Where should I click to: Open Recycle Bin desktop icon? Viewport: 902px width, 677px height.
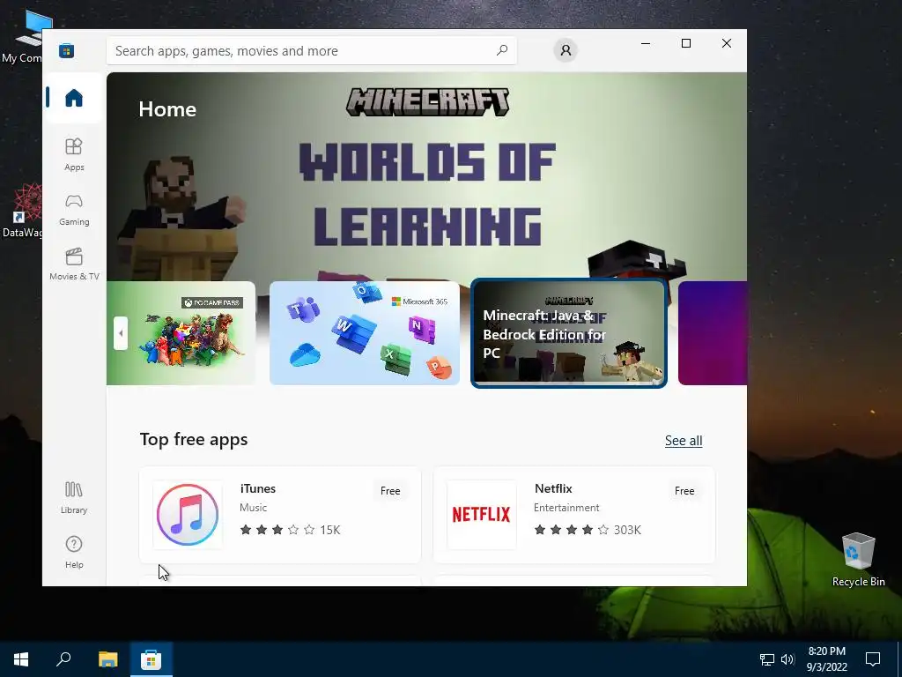pyautogui.click(x=858, y=560)
